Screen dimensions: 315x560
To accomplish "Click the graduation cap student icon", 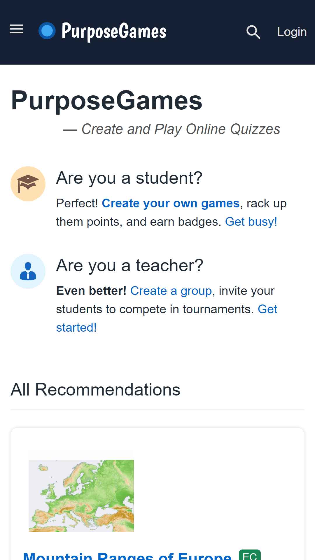I will [x=28, y=184].
